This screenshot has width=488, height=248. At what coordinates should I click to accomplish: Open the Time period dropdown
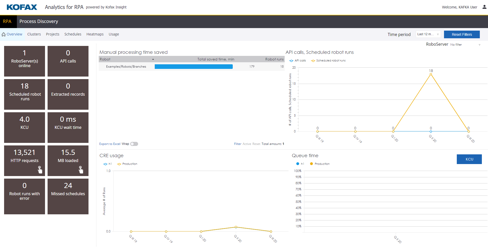click(x=428, y=34)
